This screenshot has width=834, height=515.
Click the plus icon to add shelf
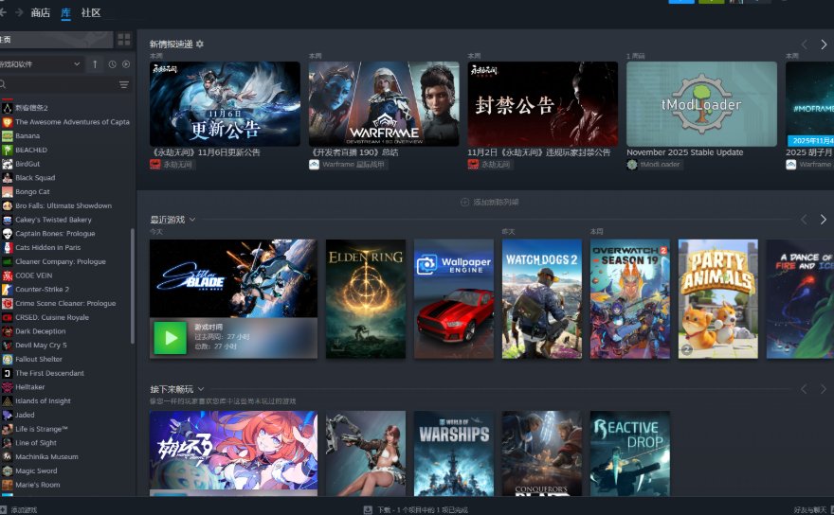(464, 202)
